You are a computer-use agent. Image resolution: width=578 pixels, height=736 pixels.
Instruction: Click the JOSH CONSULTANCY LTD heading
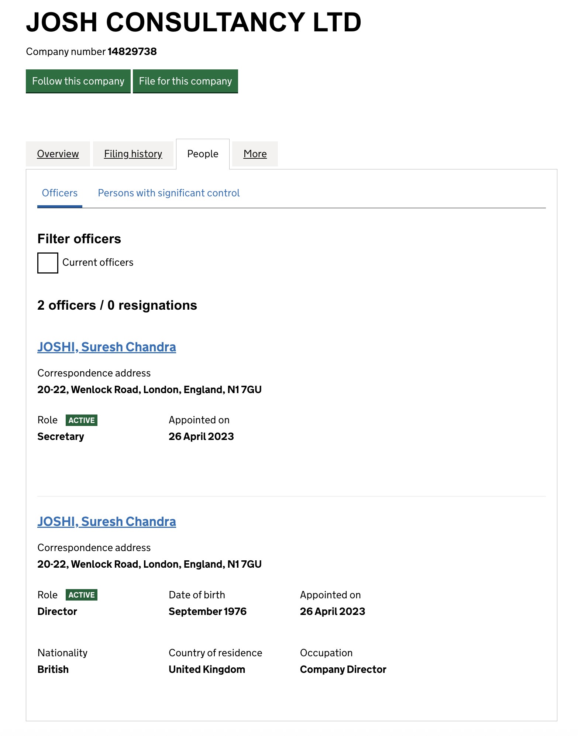[x=194, y=22]
